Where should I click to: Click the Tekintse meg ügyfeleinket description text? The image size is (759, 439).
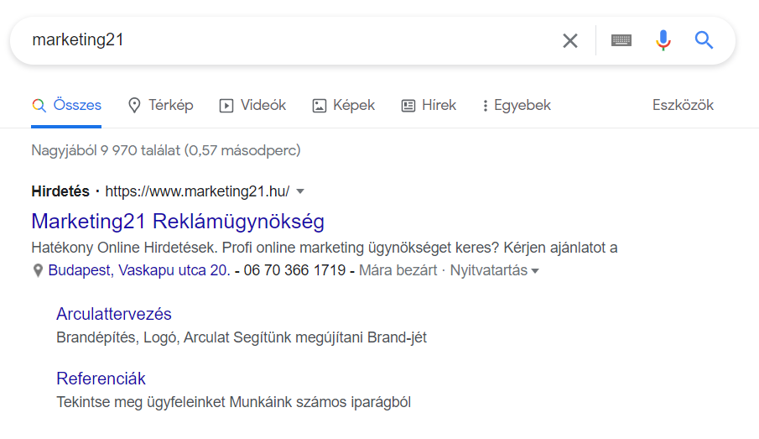(x=234, y=402)
